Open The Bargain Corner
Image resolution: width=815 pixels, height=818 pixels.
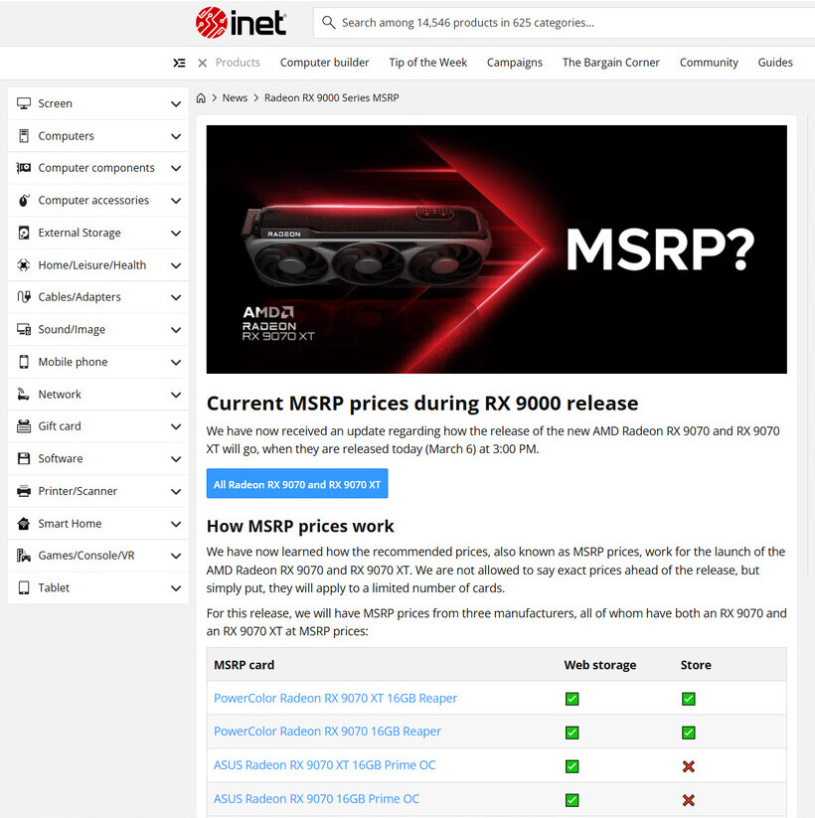pos(610,63)
